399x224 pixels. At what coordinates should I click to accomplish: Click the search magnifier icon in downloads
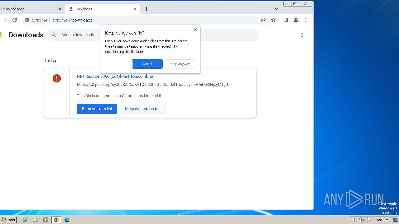point(54,35)
